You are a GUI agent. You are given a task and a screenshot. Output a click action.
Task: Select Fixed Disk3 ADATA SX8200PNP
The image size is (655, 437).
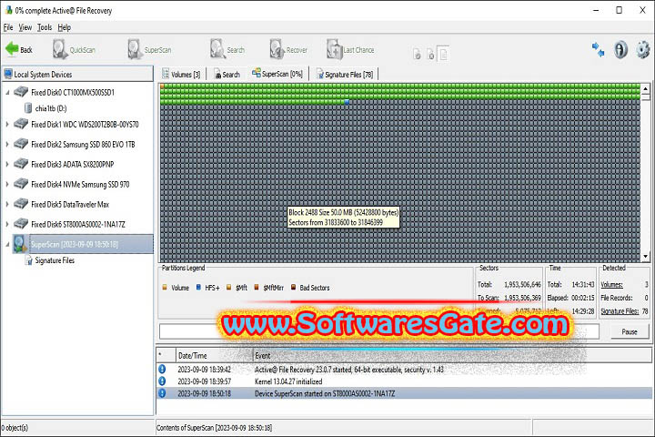pos(72,165)
